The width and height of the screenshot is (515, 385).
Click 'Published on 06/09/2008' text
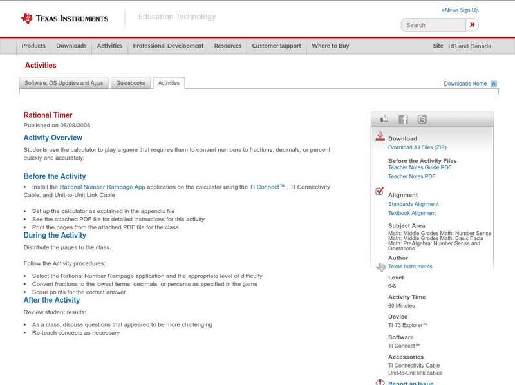click(57, 125)
